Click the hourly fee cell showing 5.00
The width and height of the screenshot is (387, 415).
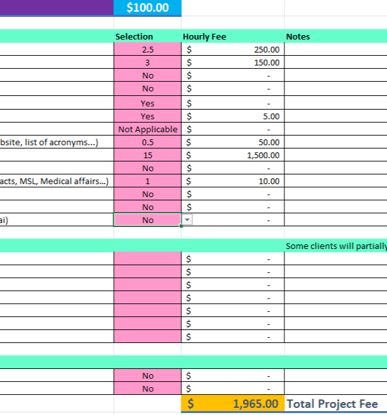point(233,116)
